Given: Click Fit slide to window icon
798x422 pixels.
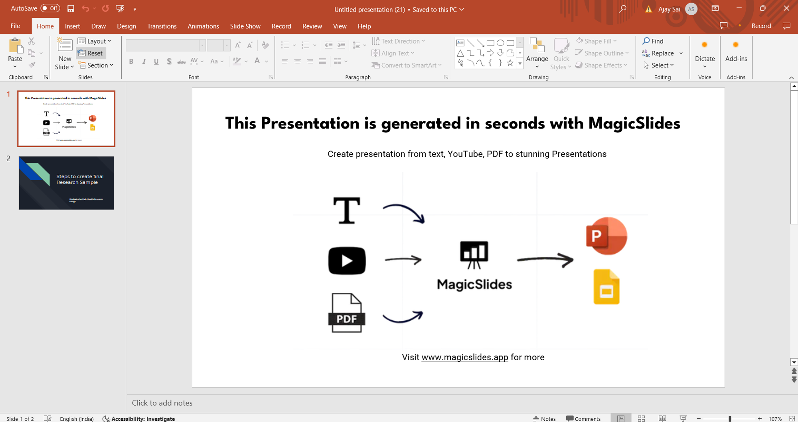Looking at the screenshot, I should click(x=792, y=418).
